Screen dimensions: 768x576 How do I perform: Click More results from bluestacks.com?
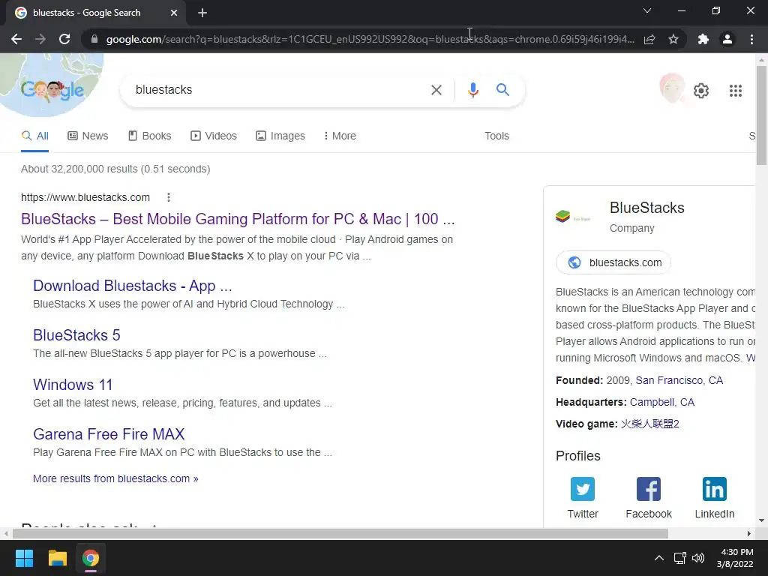115,478
